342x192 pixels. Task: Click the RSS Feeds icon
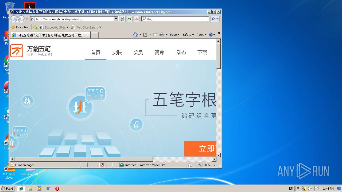(x=145, y=35)
